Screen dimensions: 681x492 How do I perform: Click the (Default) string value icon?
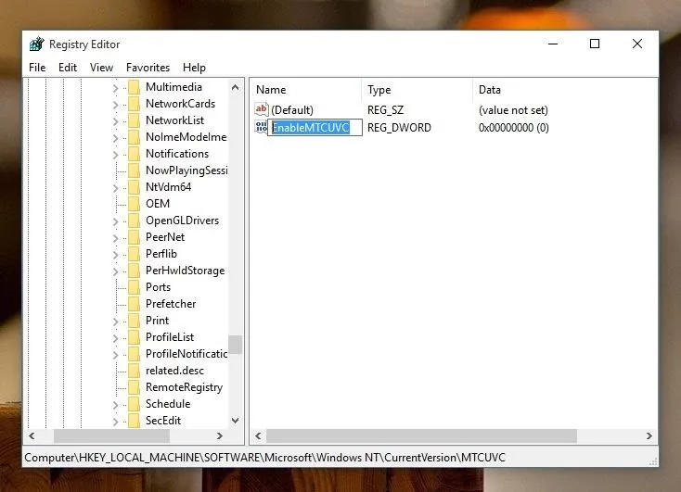(x=261, y=109)
